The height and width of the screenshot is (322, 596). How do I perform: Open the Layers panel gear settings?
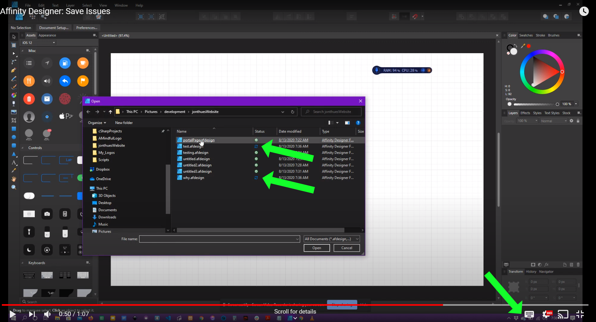[x=571, y=121]
